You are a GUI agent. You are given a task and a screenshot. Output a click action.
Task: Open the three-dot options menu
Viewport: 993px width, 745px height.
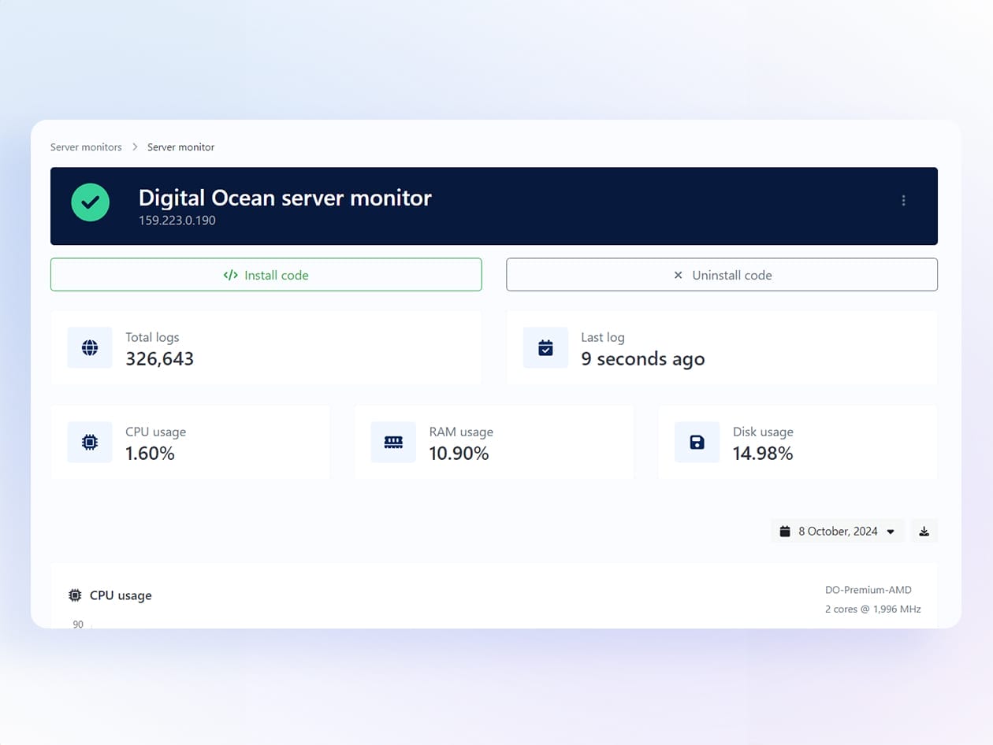coord(903,201)
